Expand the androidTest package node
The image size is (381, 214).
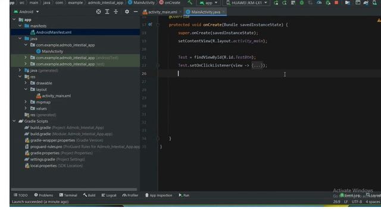tap(26, 58)
